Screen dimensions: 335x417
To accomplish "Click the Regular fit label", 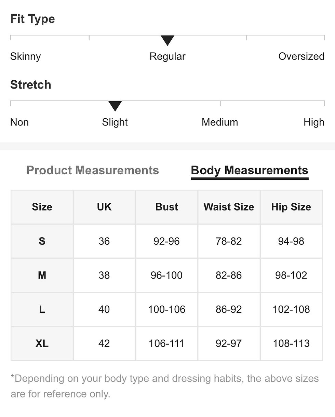I will click(x=167, y=56).
